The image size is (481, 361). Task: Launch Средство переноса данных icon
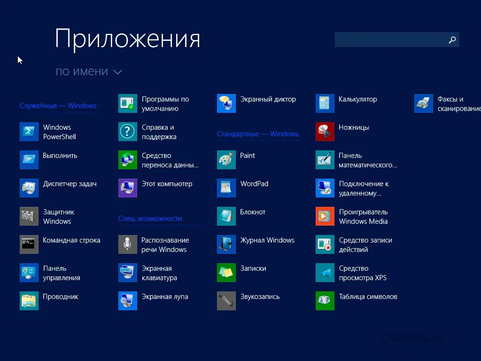[x=128, y=160]
